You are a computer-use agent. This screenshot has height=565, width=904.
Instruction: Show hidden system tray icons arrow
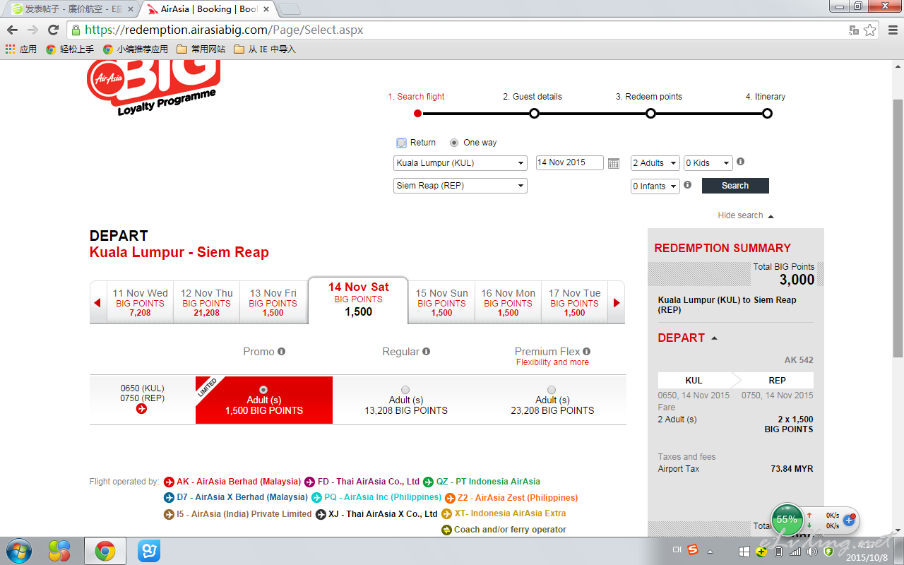[710, 551]
